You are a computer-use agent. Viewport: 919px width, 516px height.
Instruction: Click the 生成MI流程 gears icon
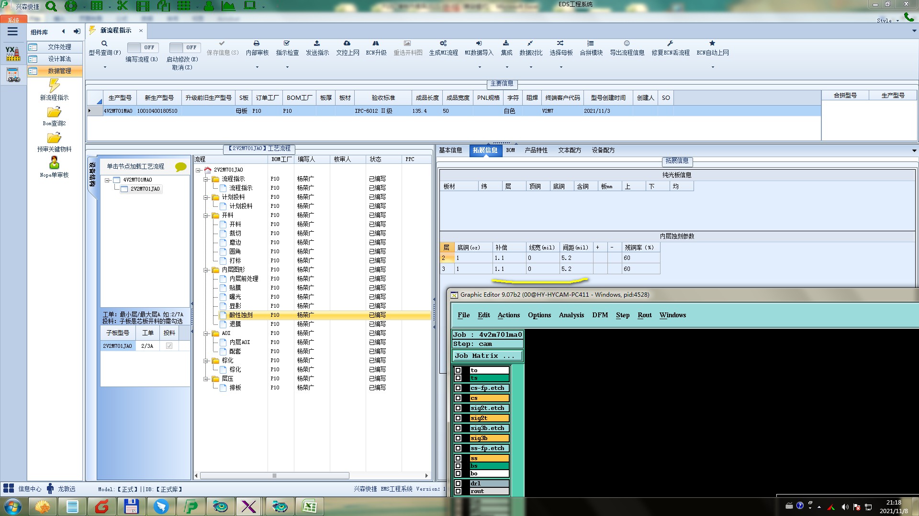point(443,43)
